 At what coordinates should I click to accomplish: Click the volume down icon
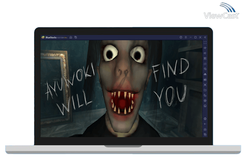(205, 53)
